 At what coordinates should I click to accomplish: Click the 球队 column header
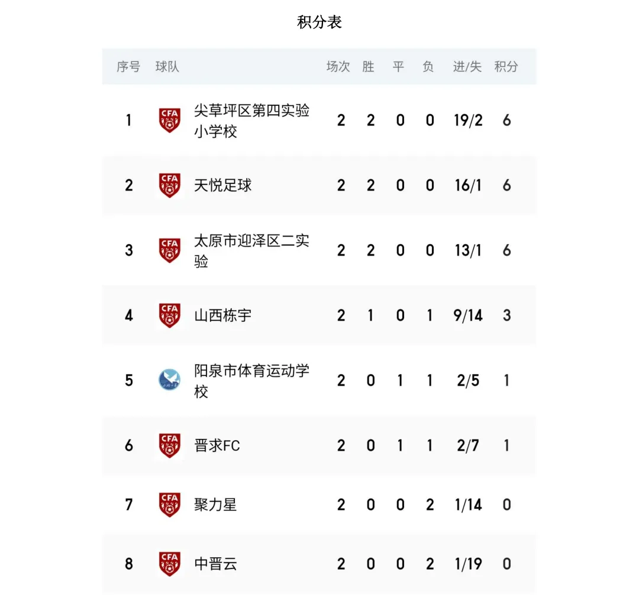pyautogui.click(x=167, y=66)
